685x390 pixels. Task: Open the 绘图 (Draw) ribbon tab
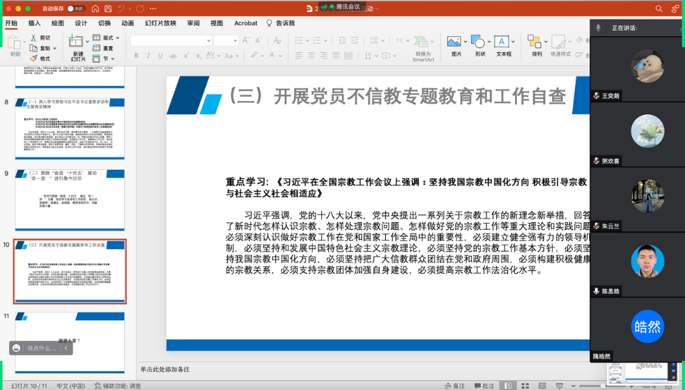click(x=58, y=23)
